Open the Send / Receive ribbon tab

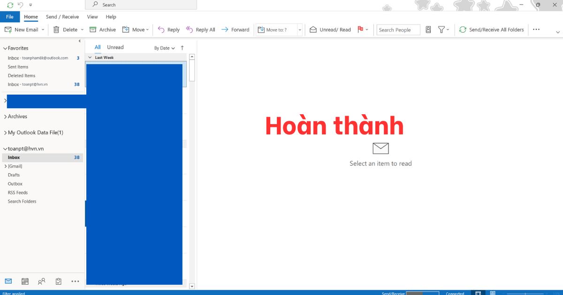(62, 17)
